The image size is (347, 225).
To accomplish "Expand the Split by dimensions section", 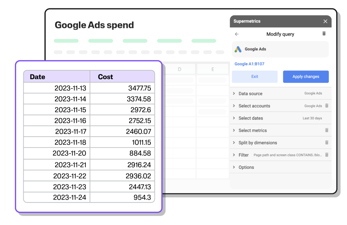I will pyautogui.click(x=258, y=143).
